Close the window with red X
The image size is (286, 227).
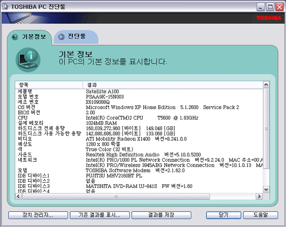[x=279, y=7]
